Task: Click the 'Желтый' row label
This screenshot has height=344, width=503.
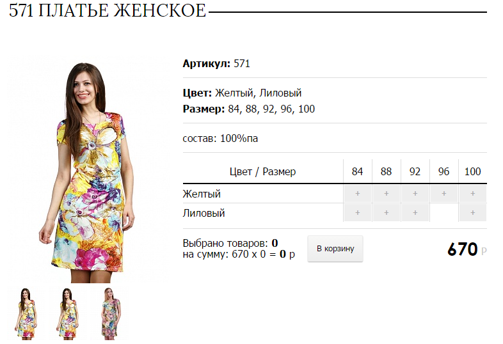Action: pos(202,194)
